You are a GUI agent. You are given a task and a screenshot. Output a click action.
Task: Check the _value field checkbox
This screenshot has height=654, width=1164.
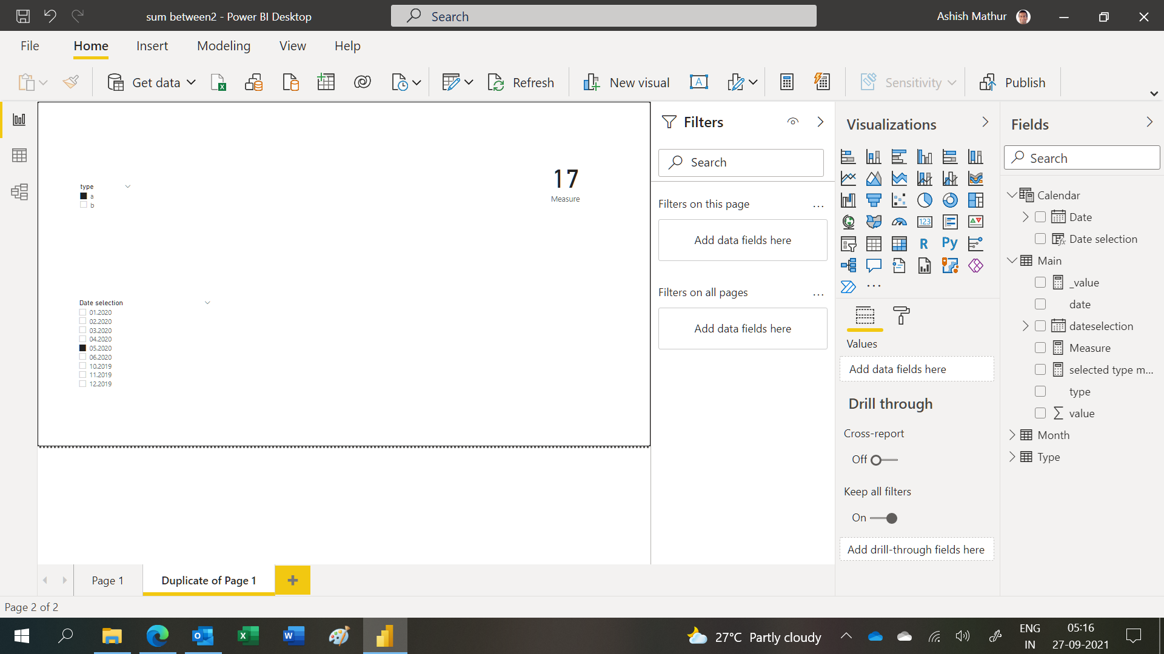tap(1040, 282)
